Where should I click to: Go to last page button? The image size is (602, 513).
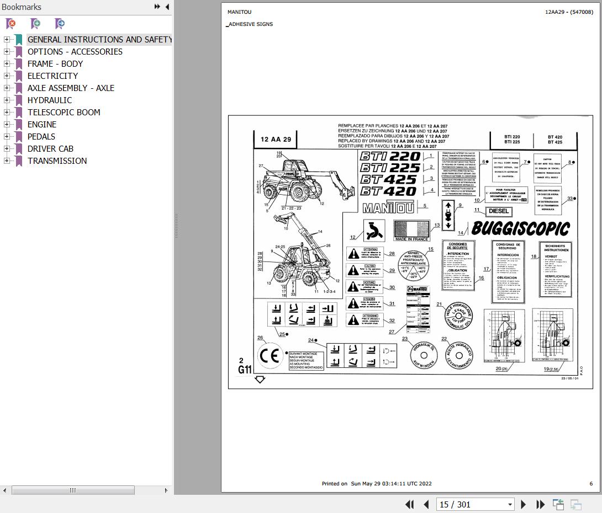[540, 505]
